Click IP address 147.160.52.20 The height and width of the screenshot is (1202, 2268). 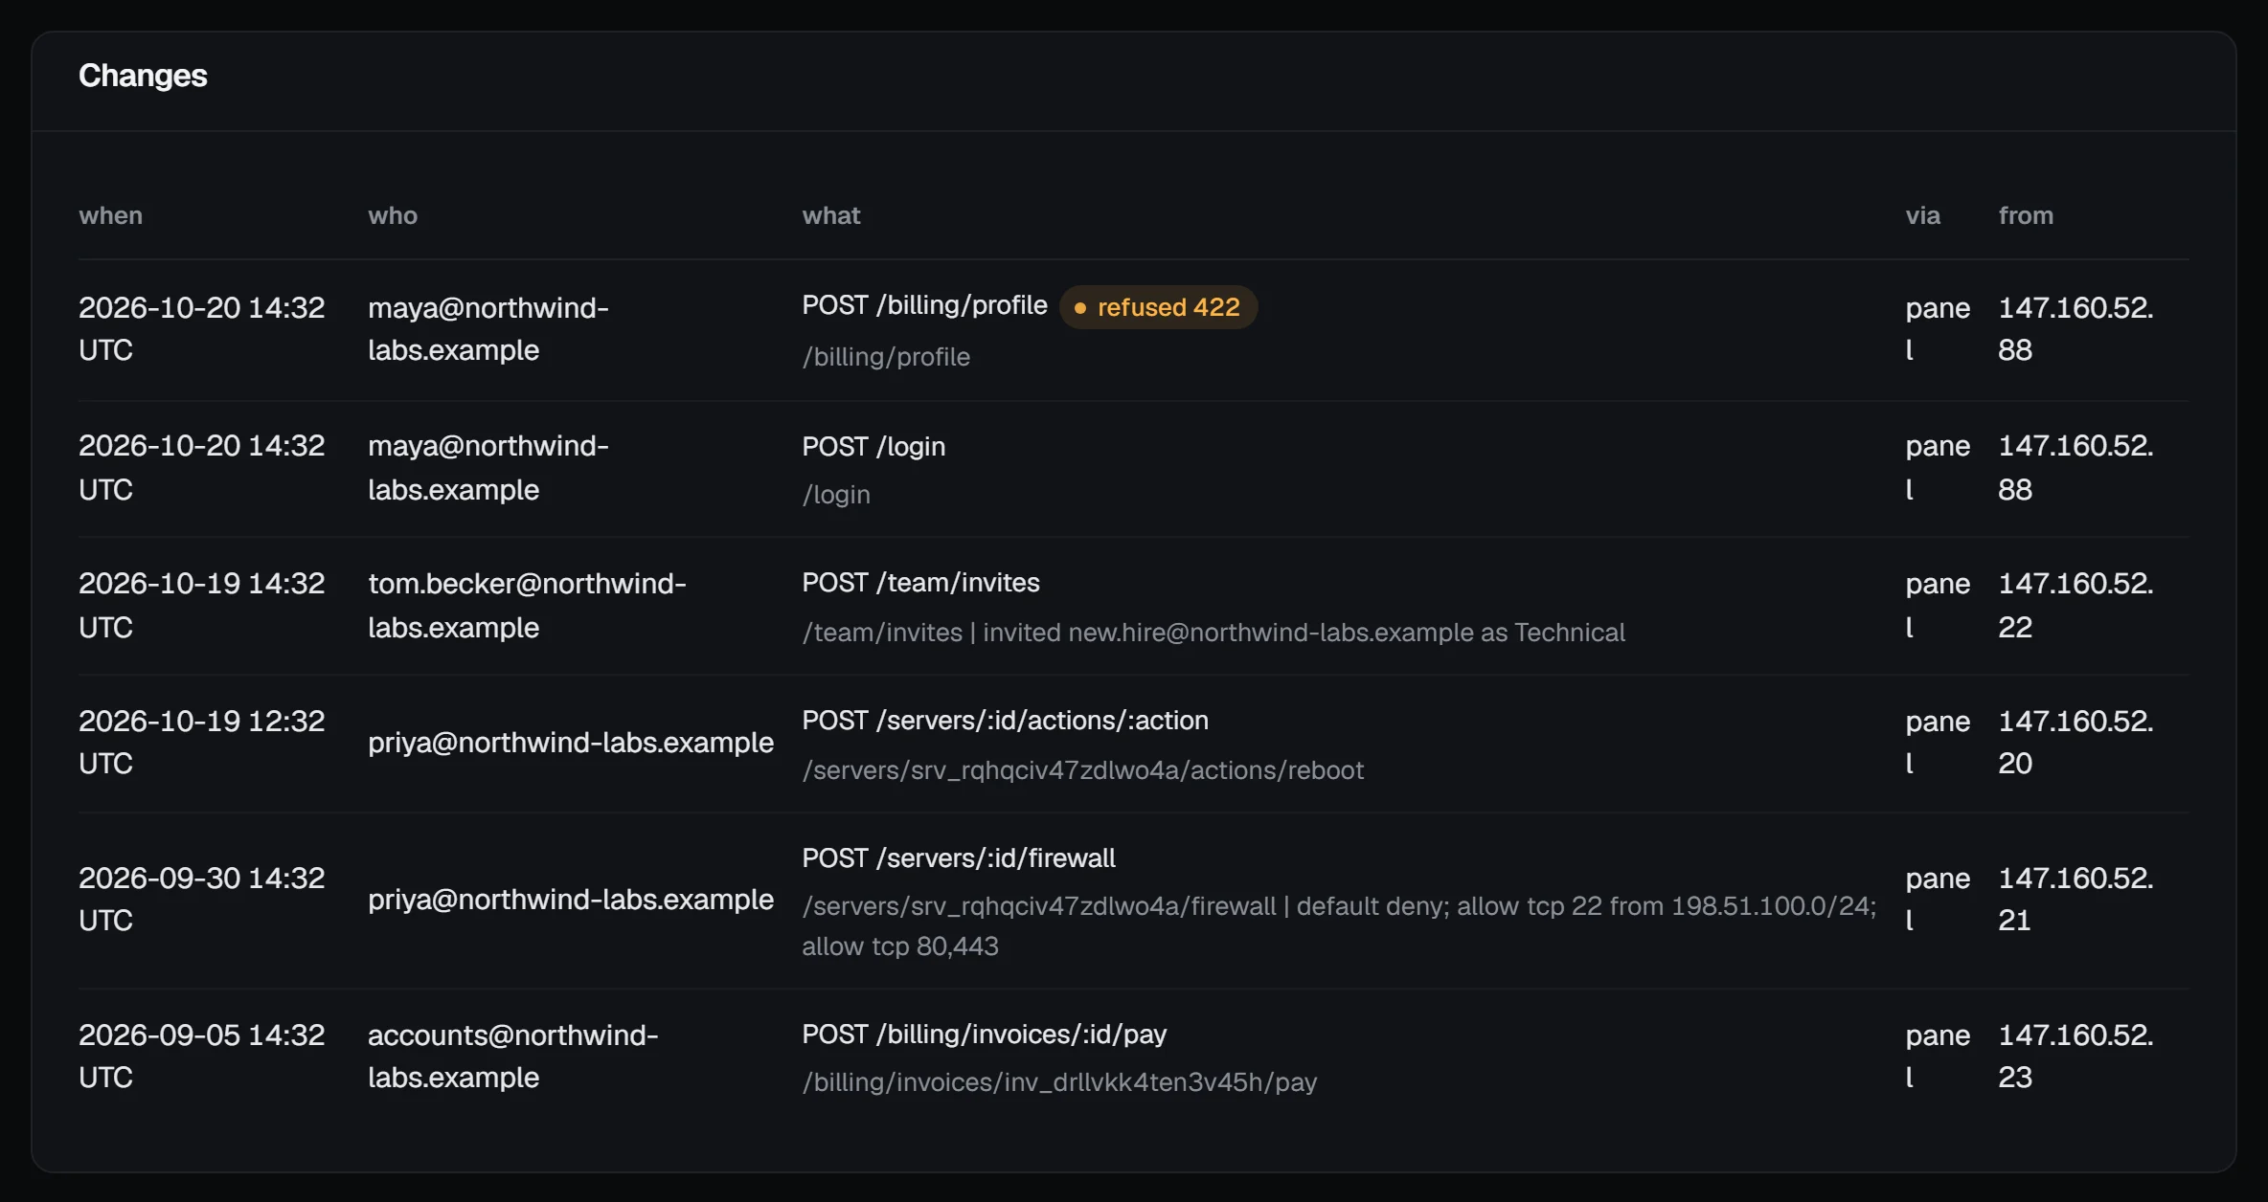pyautogui.click(x=2075, y=742)
